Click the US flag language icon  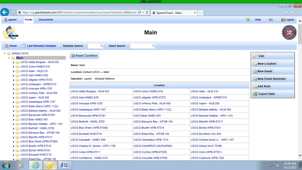point(271,20)
